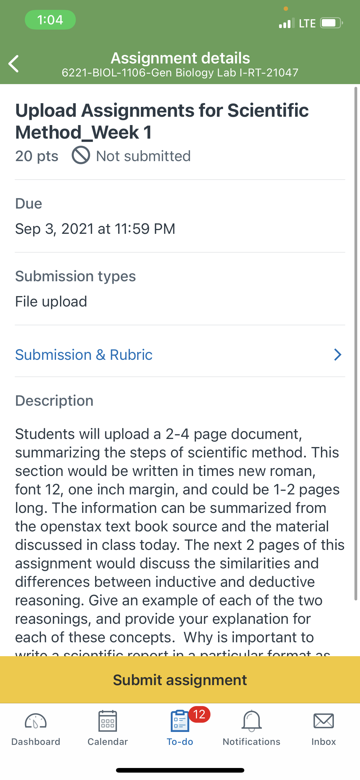Expand the Submission & Rubric chevron

pyautogui.click(x=338, y=355)
